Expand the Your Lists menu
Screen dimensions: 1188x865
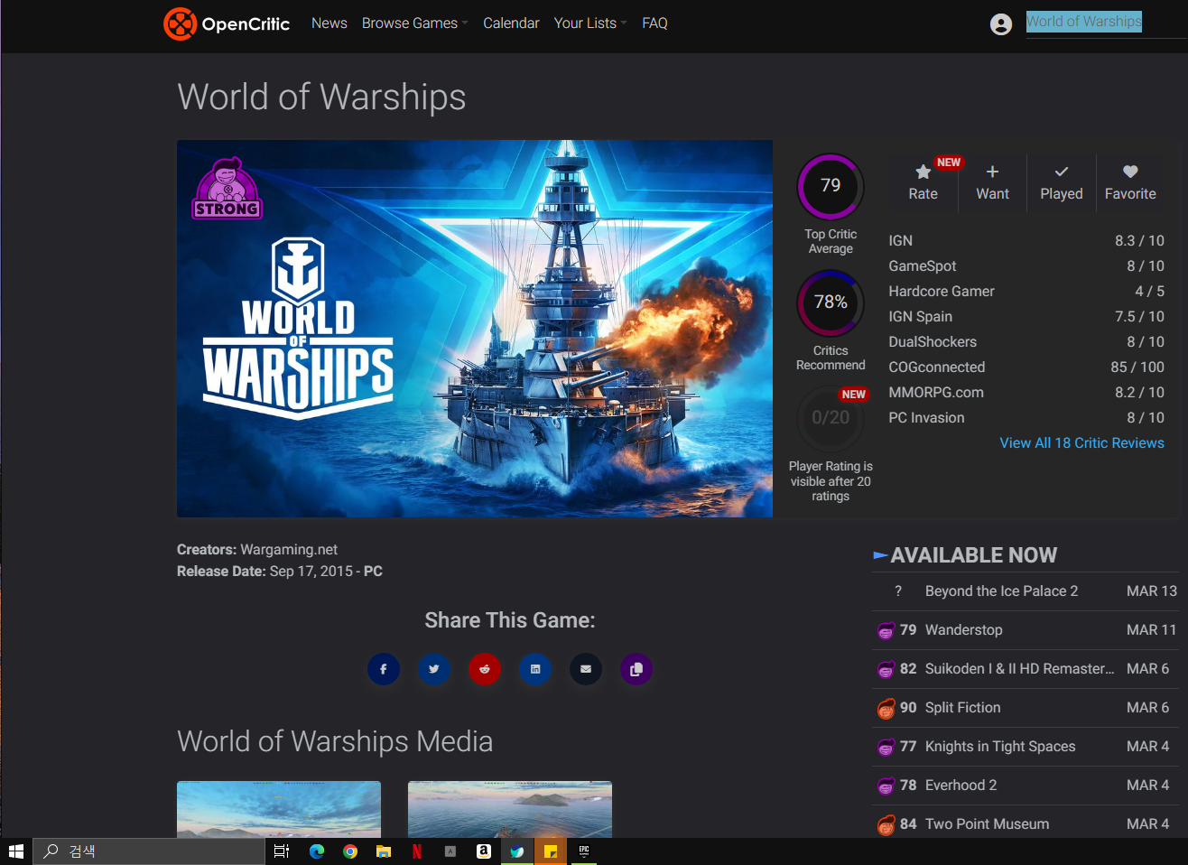[590, 23]
